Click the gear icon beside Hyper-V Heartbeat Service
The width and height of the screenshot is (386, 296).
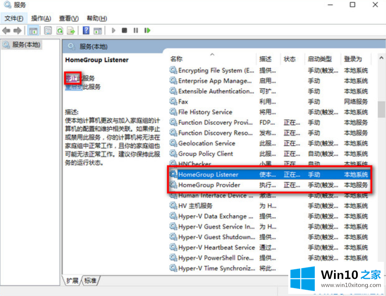(x=173, y=247)
